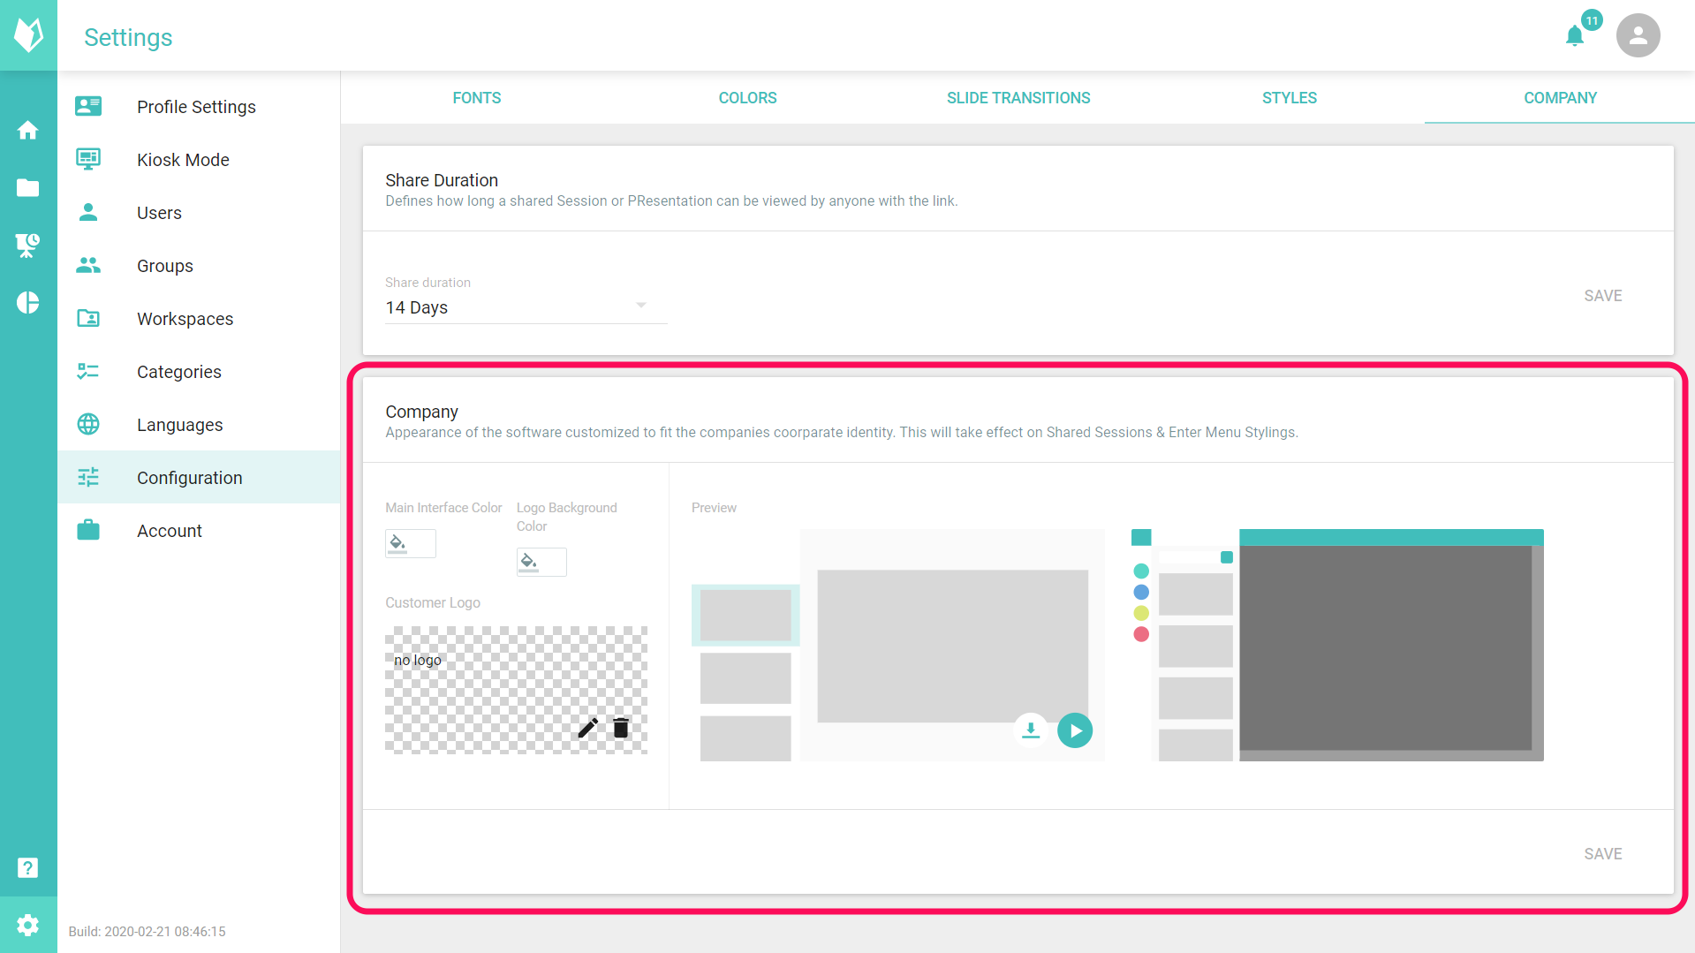Click the no logo placeholder area
The height and width of the screenshot is (953, 1695).
[517, 690]
